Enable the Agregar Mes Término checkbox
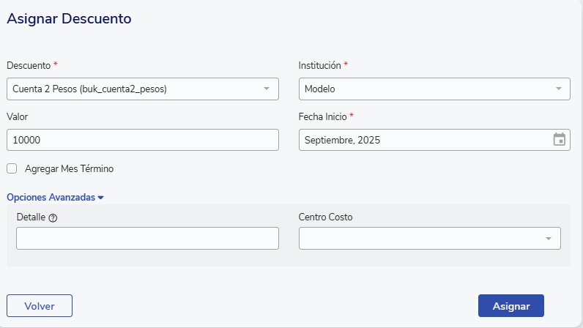The width and height of the screenshot is (583, 328). point(12,168)
